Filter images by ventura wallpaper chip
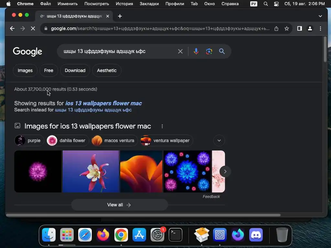The width and height of the screenshot is (331, 248). 166,140
